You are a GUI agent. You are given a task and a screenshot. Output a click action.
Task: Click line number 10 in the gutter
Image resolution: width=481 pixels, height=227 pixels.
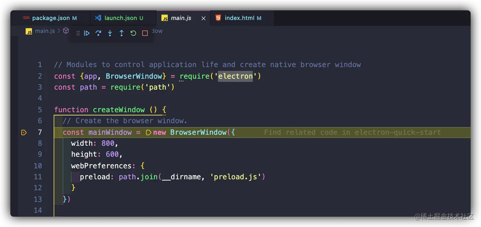point(38,166)
